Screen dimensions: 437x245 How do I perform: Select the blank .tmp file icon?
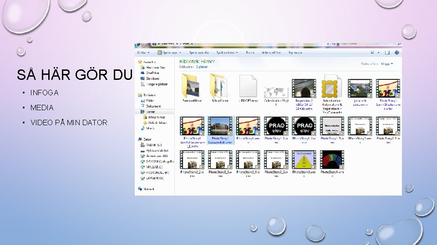(248, 88)
